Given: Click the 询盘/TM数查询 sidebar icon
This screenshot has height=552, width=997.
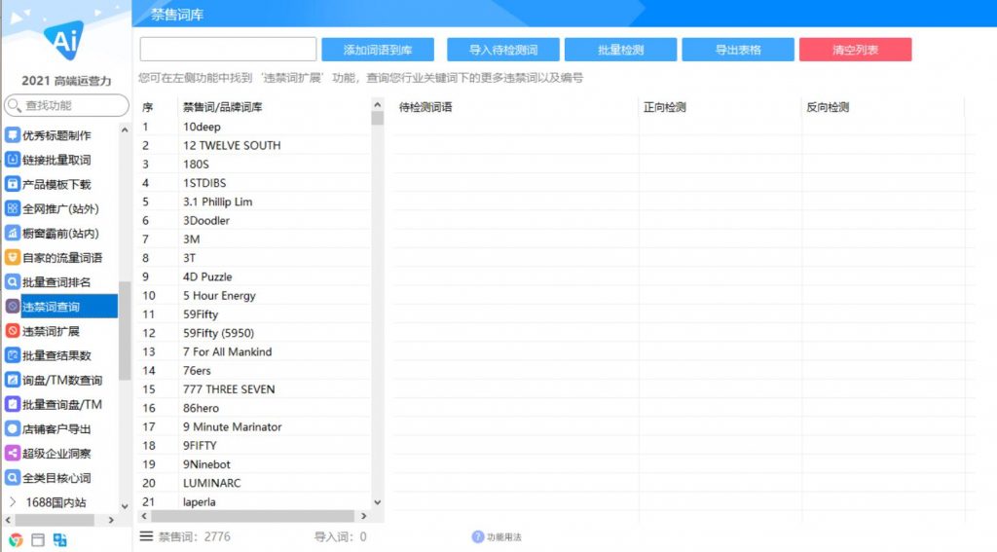Looking at the screenshot, I should pos(12,380).
